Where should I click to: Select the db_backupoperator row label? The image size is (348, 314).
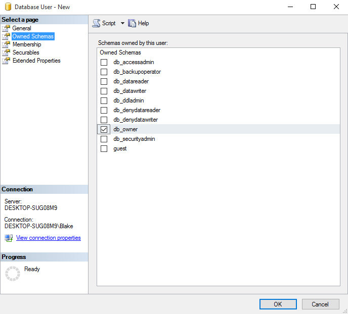137,72
